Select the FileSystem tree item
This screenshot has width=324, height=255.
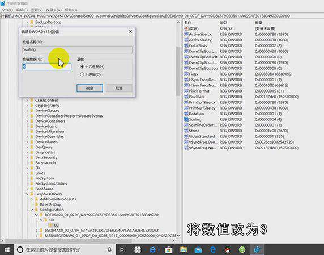[44, 178]
